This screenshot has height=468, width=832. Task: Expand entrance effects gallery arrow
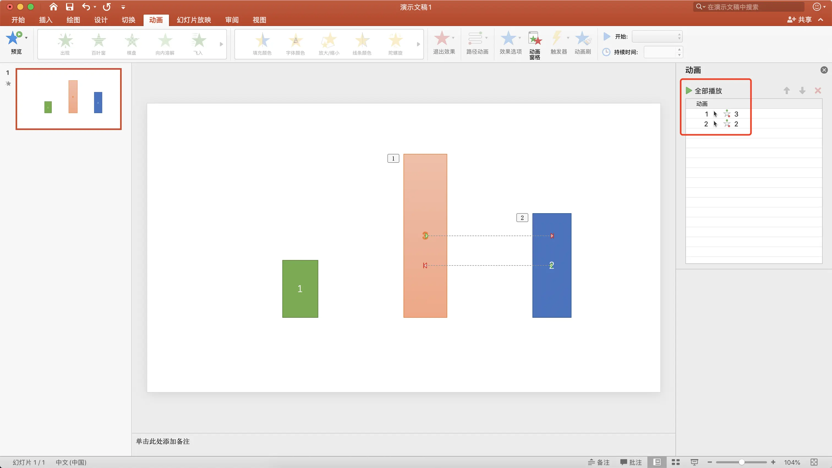click(x=221, y=44)
